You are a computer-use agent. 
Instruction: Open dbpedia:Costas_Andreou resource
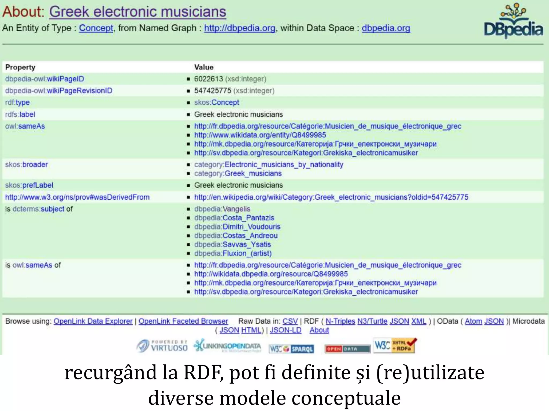tap(236, 235)
